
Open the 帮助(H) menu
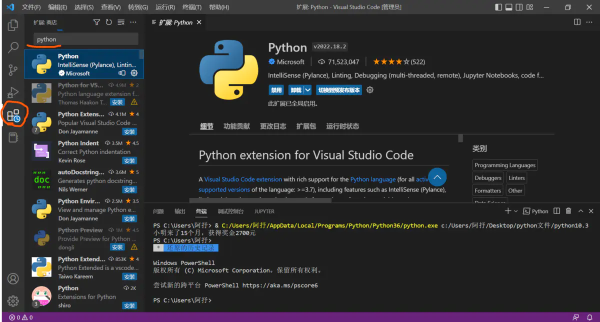pos(219,7)
